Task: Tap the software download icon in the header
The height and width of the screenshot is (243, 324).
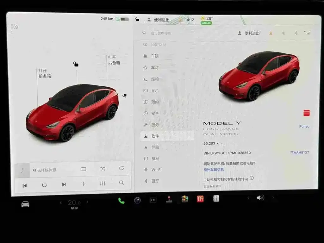Action: tap(271, 33)
